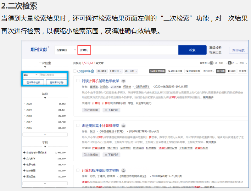Click the eye icon beside 走进美国高中计算机课堂
Image resolution: width=251 pixels, height=191 pixels.
point(123,126)
